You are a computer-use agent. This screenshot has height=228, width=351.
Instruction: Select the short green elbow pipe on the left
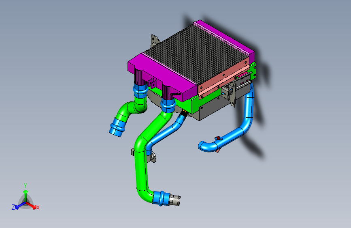click(x=132, y=109)
